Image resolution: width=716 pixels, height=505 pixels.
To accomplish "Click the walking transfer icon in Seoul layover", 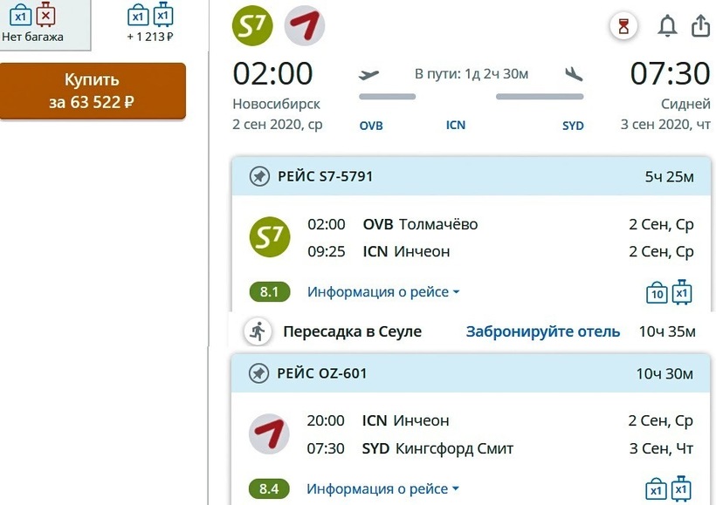I will 257,331.
